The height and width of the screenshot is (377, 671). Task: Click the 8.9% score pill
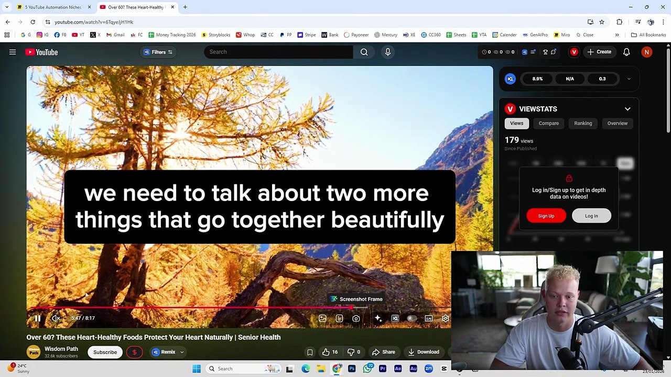tap(537, 79)
